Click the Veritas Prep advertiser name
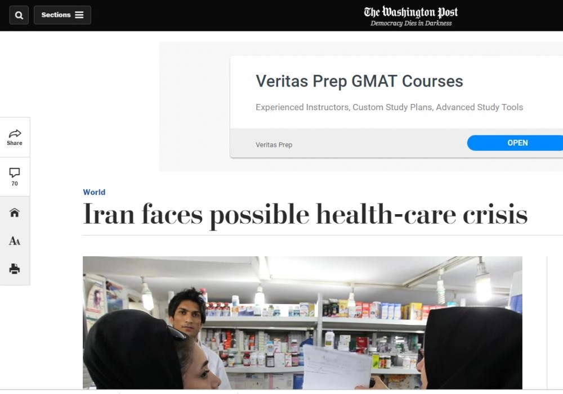Image resolution: width=563 pixels, height=394 pixels. 274,145
